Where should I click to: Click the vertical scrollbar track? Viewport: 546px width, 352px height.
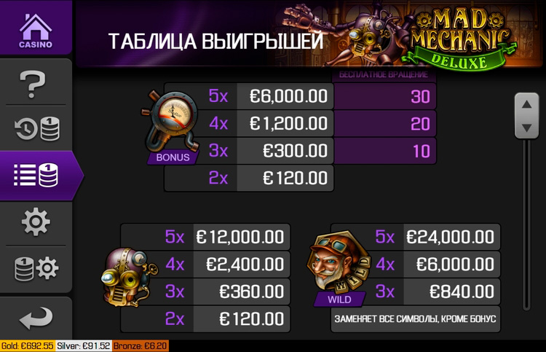(x=526, y=223)
